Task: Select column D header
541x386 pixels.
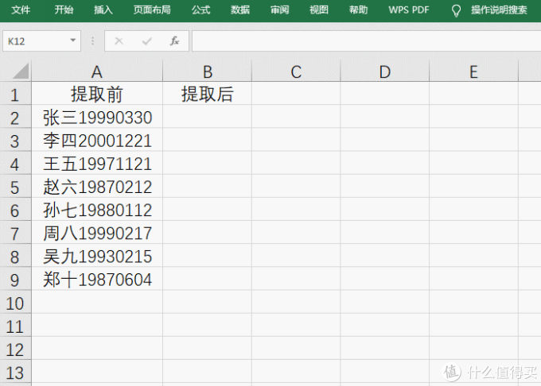Action: tap(385, 71)
